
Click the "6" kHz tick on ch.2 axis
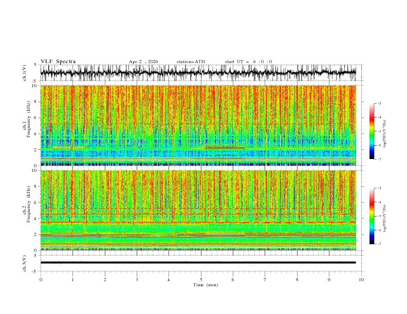click(35, 203)
